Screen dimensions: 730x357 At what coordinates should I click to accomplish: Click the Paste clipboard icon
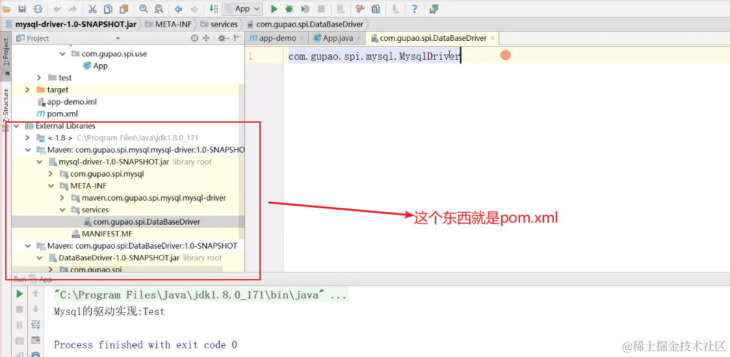tap(124, 8)
